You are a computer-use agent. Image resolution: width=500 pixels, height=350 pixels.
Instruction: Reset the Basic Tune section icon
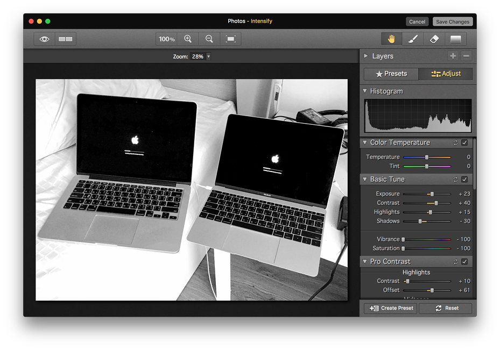(456, 179)
